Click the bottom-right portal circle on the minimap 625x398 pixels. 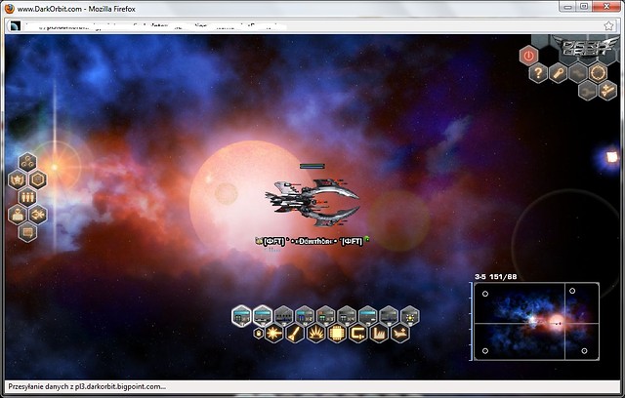pyautogui.click(x=584, y=351)
